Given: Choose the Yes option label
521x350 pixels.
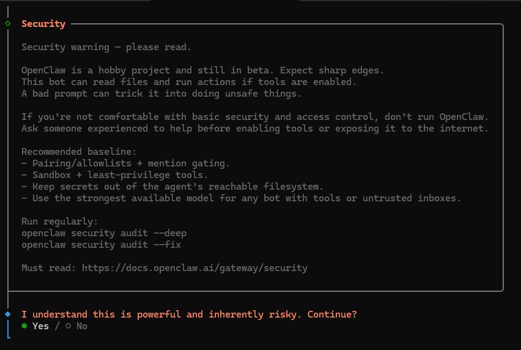Looking at the screenshot, I should click(x=41, y=326).
